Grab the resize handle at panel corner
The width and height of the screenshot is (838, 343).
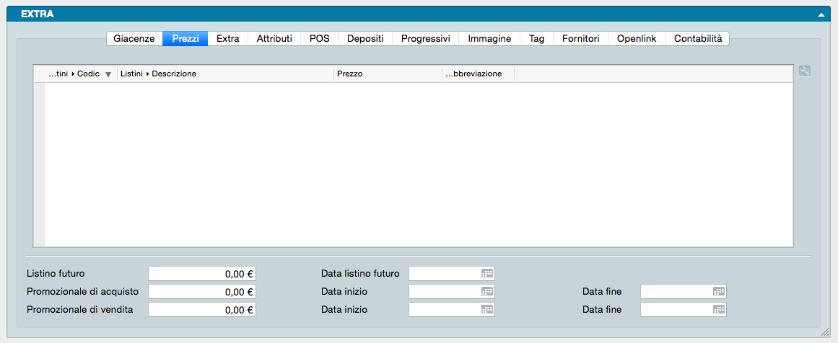pos(825,331)
